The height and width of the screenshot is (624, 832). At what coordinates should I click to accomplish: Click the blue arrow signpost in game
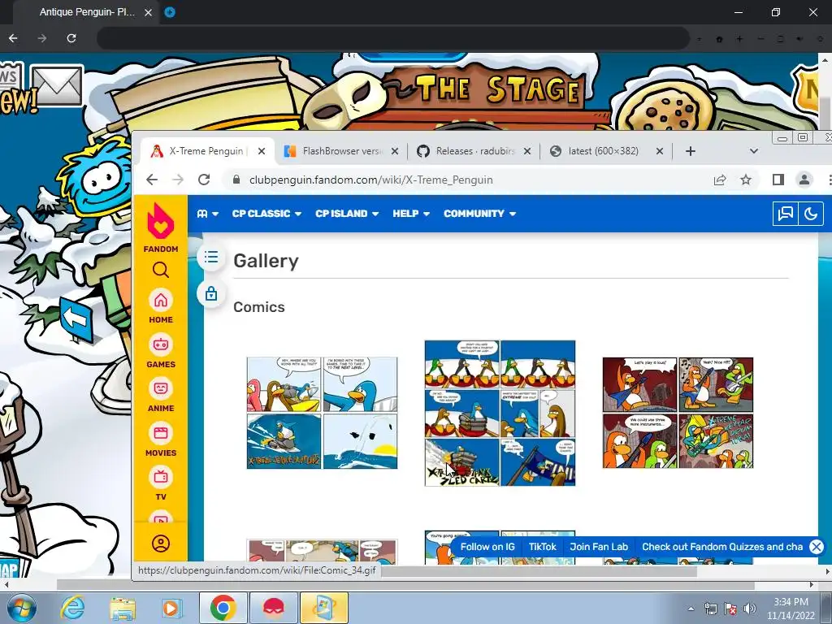77,318
